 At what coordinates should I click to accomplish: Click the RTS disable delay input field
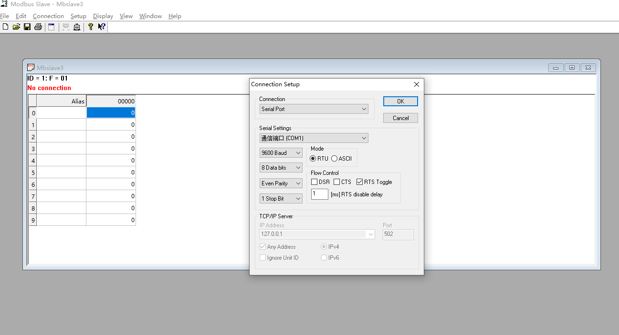click(320, 194)
